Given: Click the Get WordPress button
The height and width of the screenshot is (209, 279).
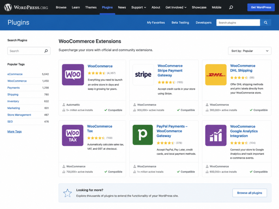Looking at the screenshot, I should pyautogui.click(x=261, y=7).
